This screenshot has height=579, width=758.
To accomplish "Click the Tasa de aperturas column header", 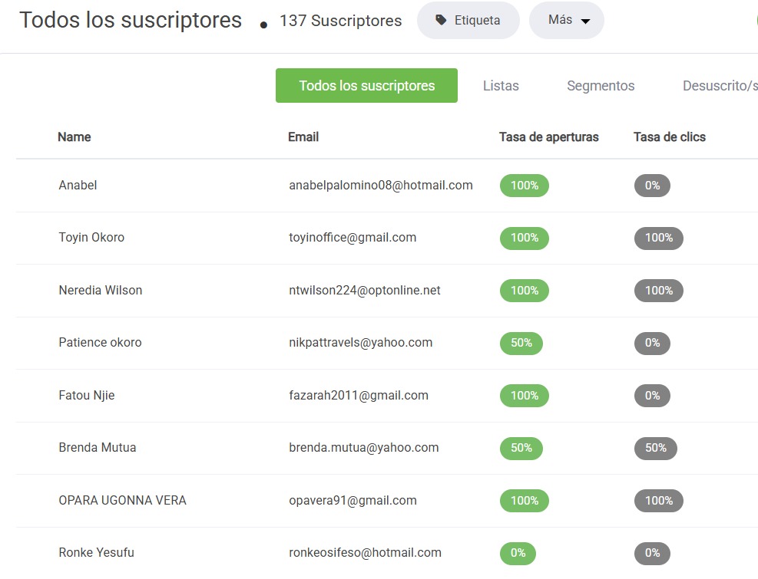I will [x=548, y=137].
